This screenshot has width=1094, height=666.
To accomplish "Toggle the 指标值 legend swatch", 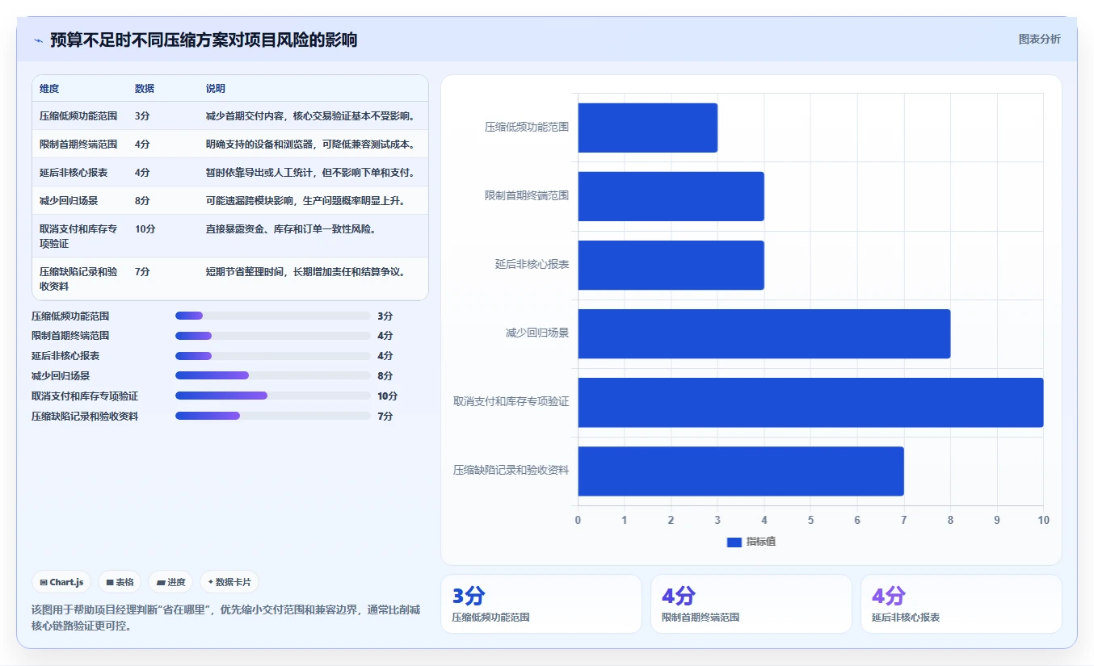I will point(734,542).
